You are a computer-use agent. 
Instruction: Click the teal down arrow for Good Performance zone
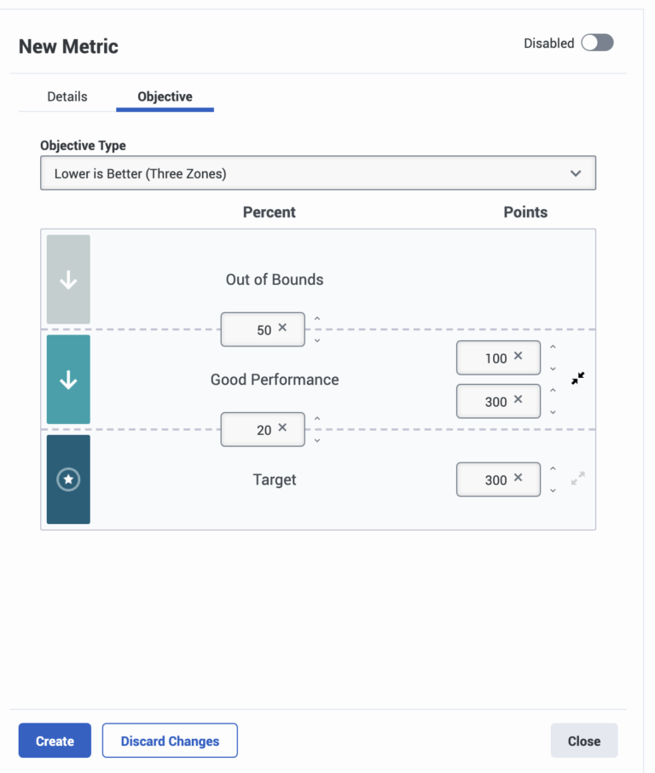click(x=68, y=378)
